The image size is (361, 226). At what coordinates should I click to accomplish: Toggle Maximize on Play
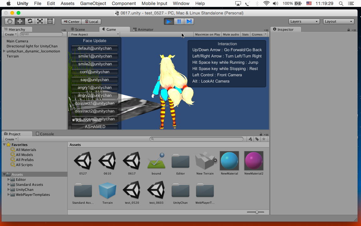click(207, 34)
